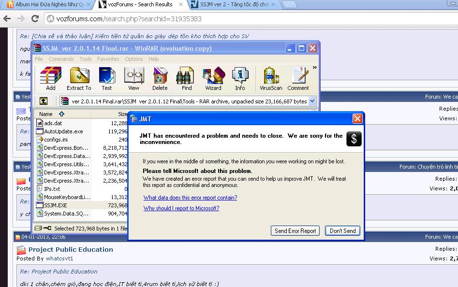Open the forum post about quần áo giày dép

[x=134, y=36]
